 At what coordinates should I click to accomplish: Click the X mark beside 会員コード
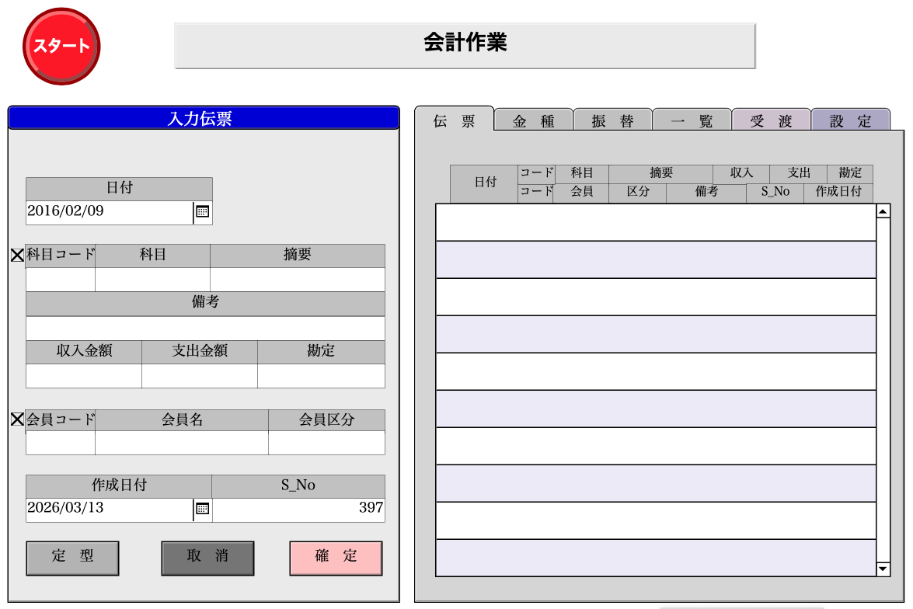coord(17,419)
